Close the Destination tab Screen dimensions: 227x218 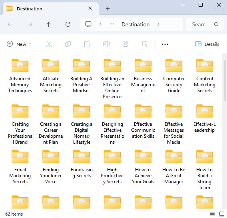(x=90, y=8)
